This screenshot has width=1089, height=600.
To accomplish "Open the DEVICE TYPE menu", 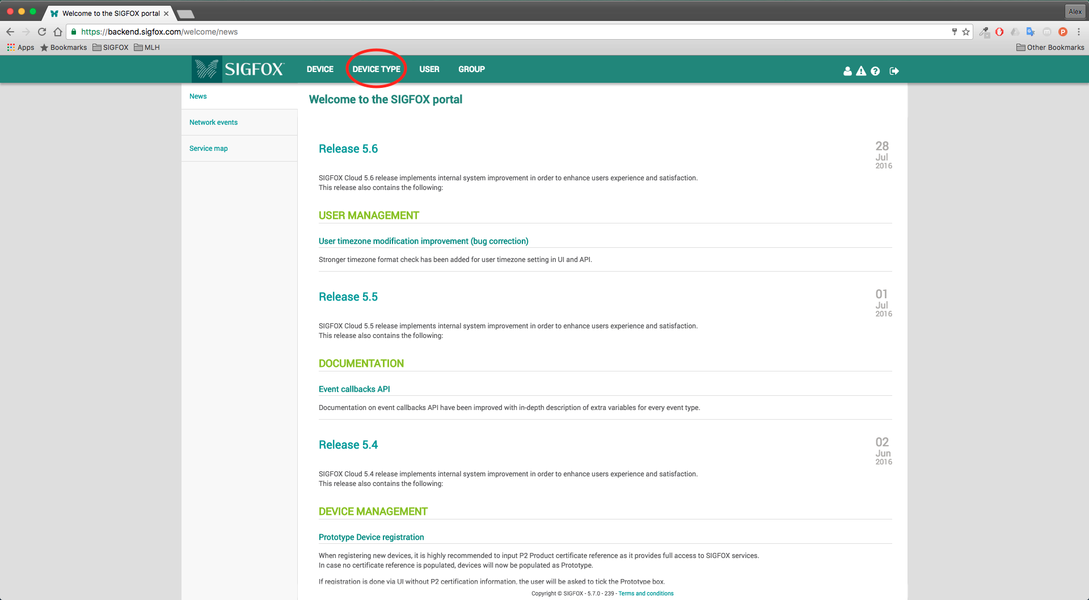I will coord(376,69).
